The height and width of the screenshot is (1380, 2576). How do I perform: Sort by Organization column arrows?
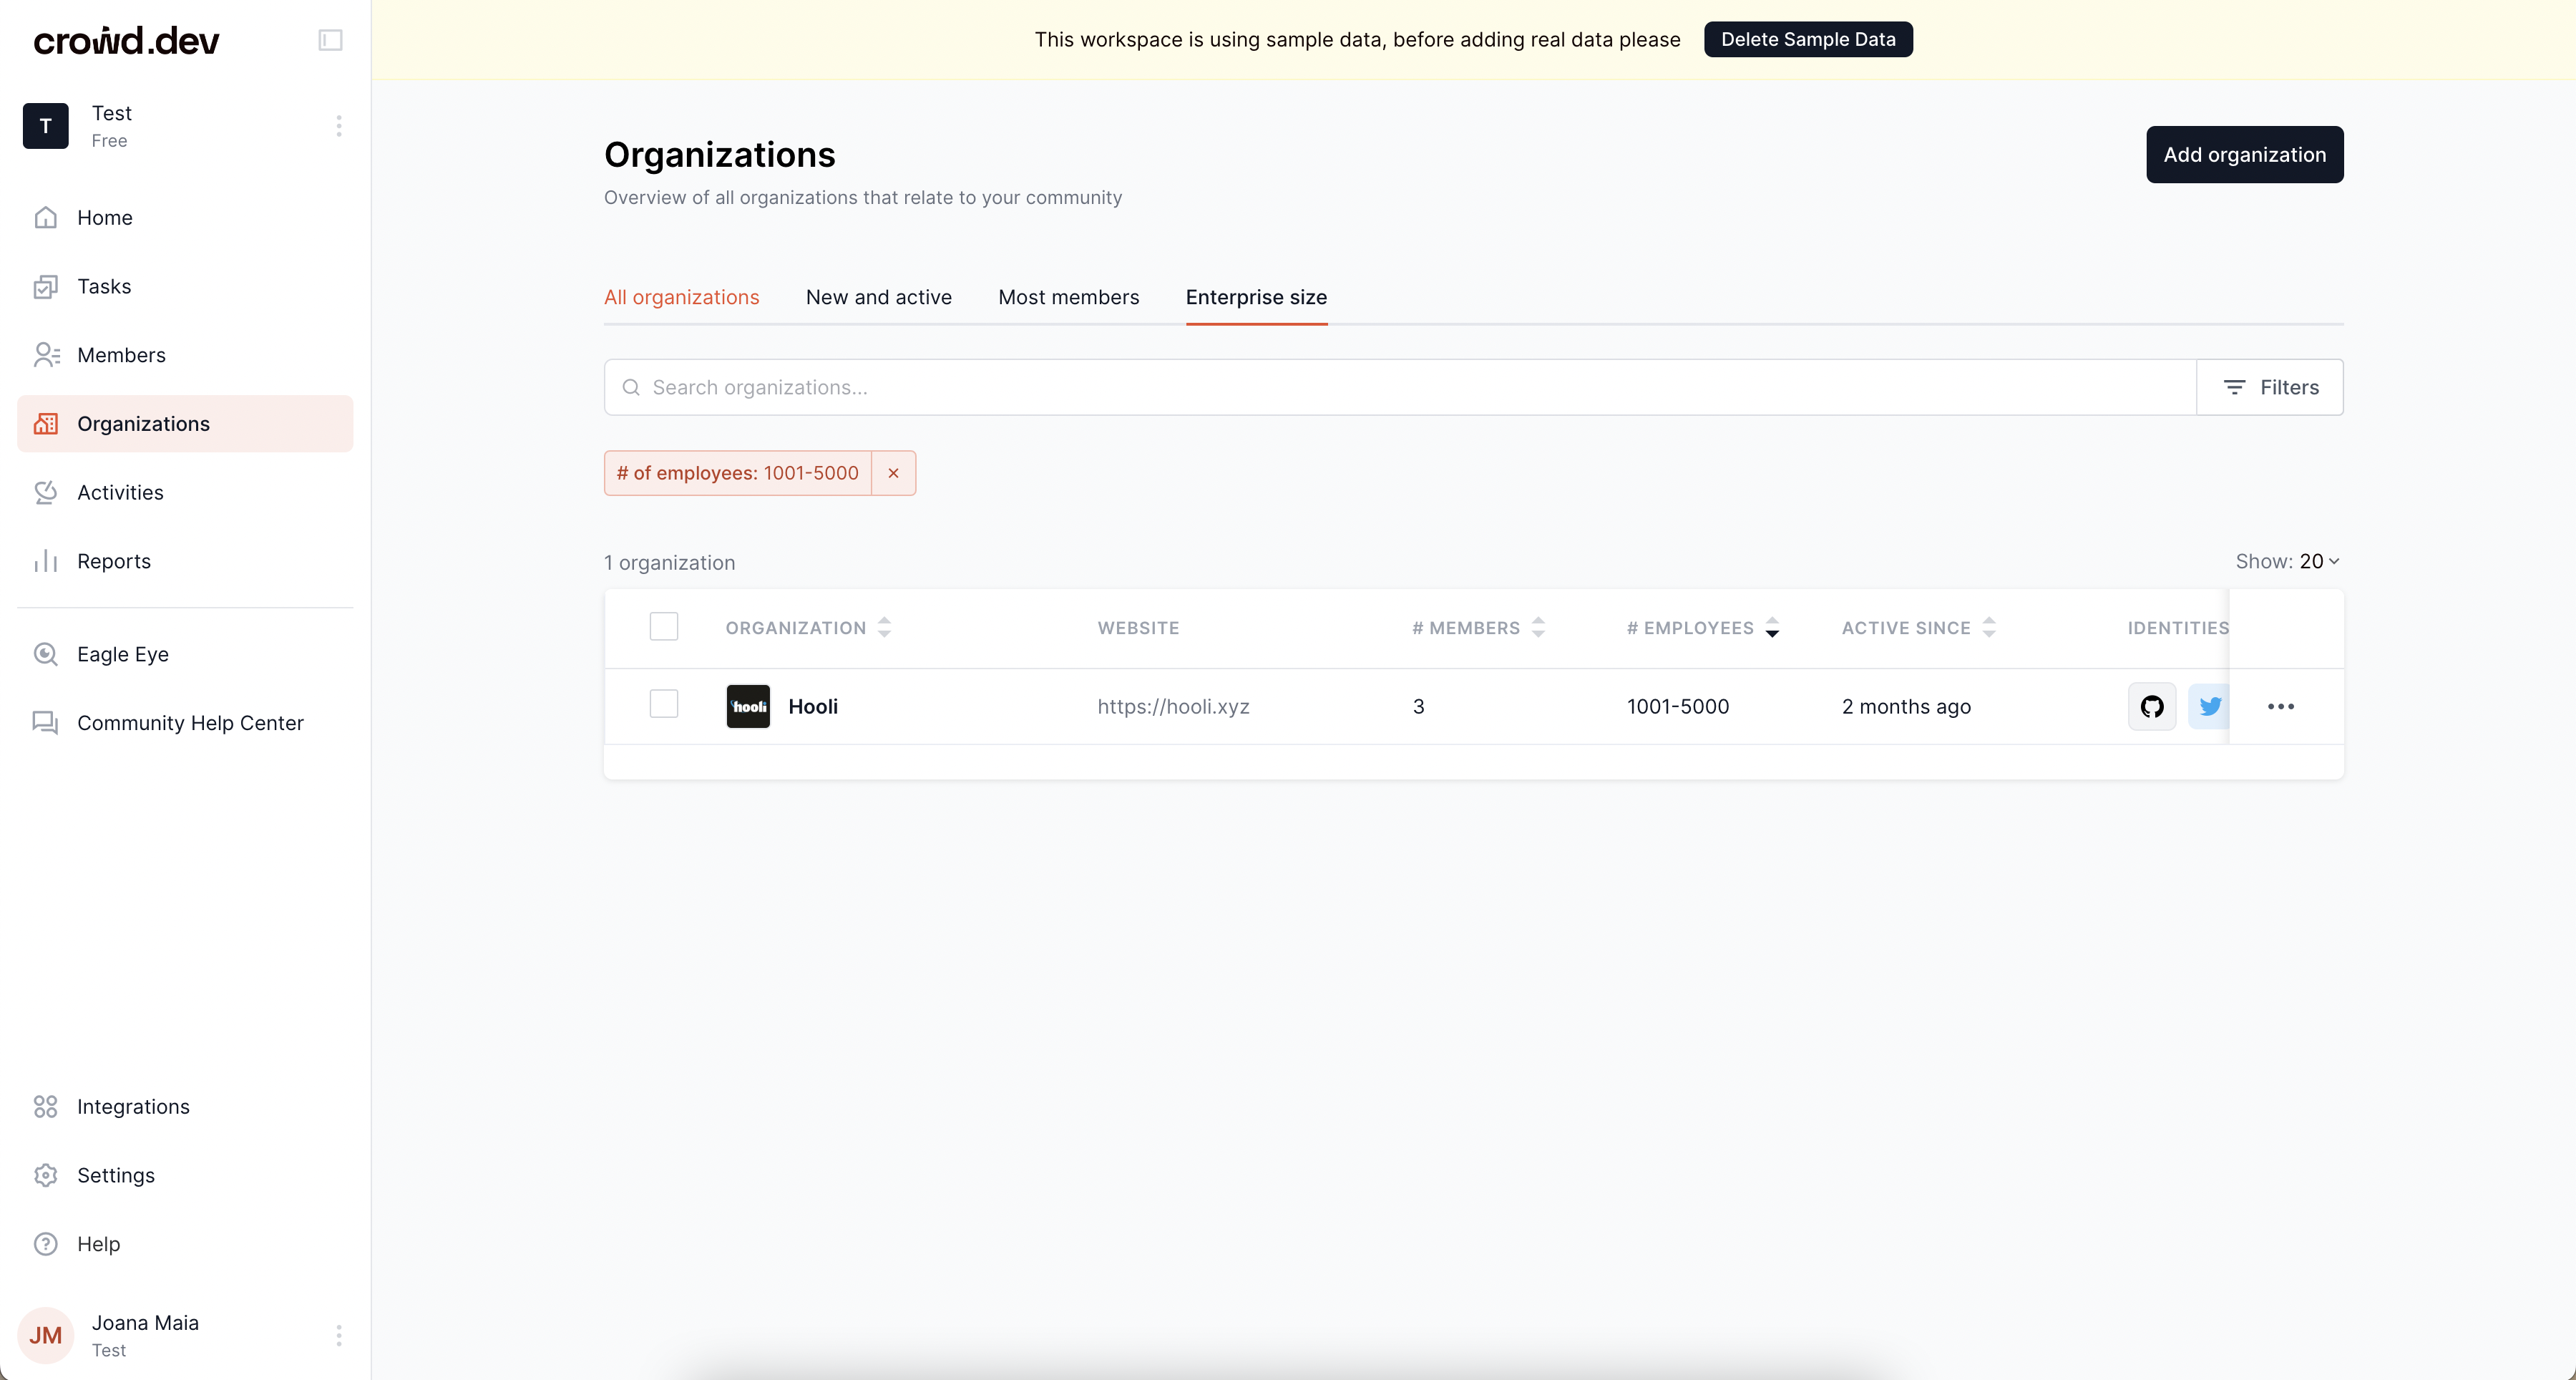click(x=884, y=627)
